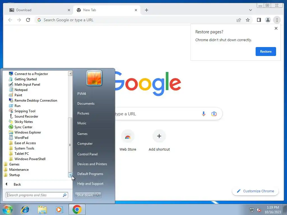The height and width of the screenshot is (215, 287).
Task: Open Control Panel
Action: (87, 154)
